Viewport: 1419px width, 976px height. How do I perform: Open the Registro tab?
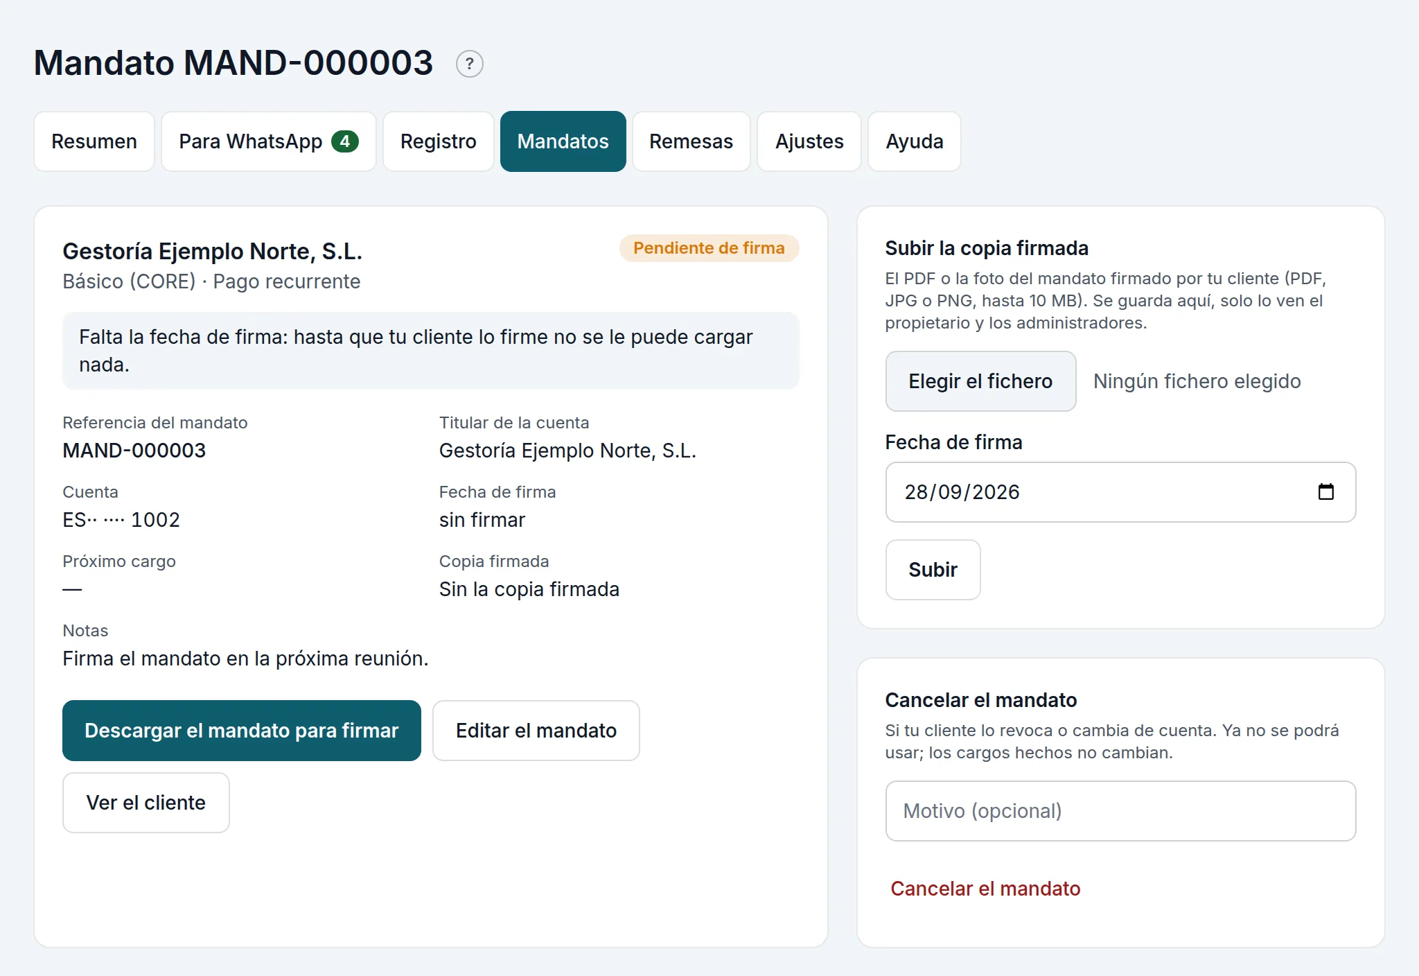pyautogui.click(x=439, y=141)
